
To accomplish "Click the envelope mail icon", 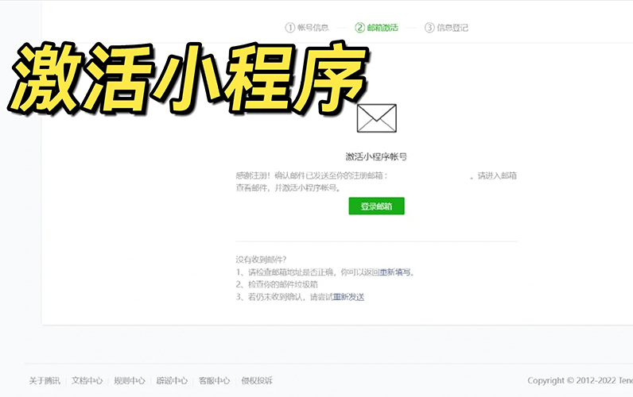I will [377, 118].
